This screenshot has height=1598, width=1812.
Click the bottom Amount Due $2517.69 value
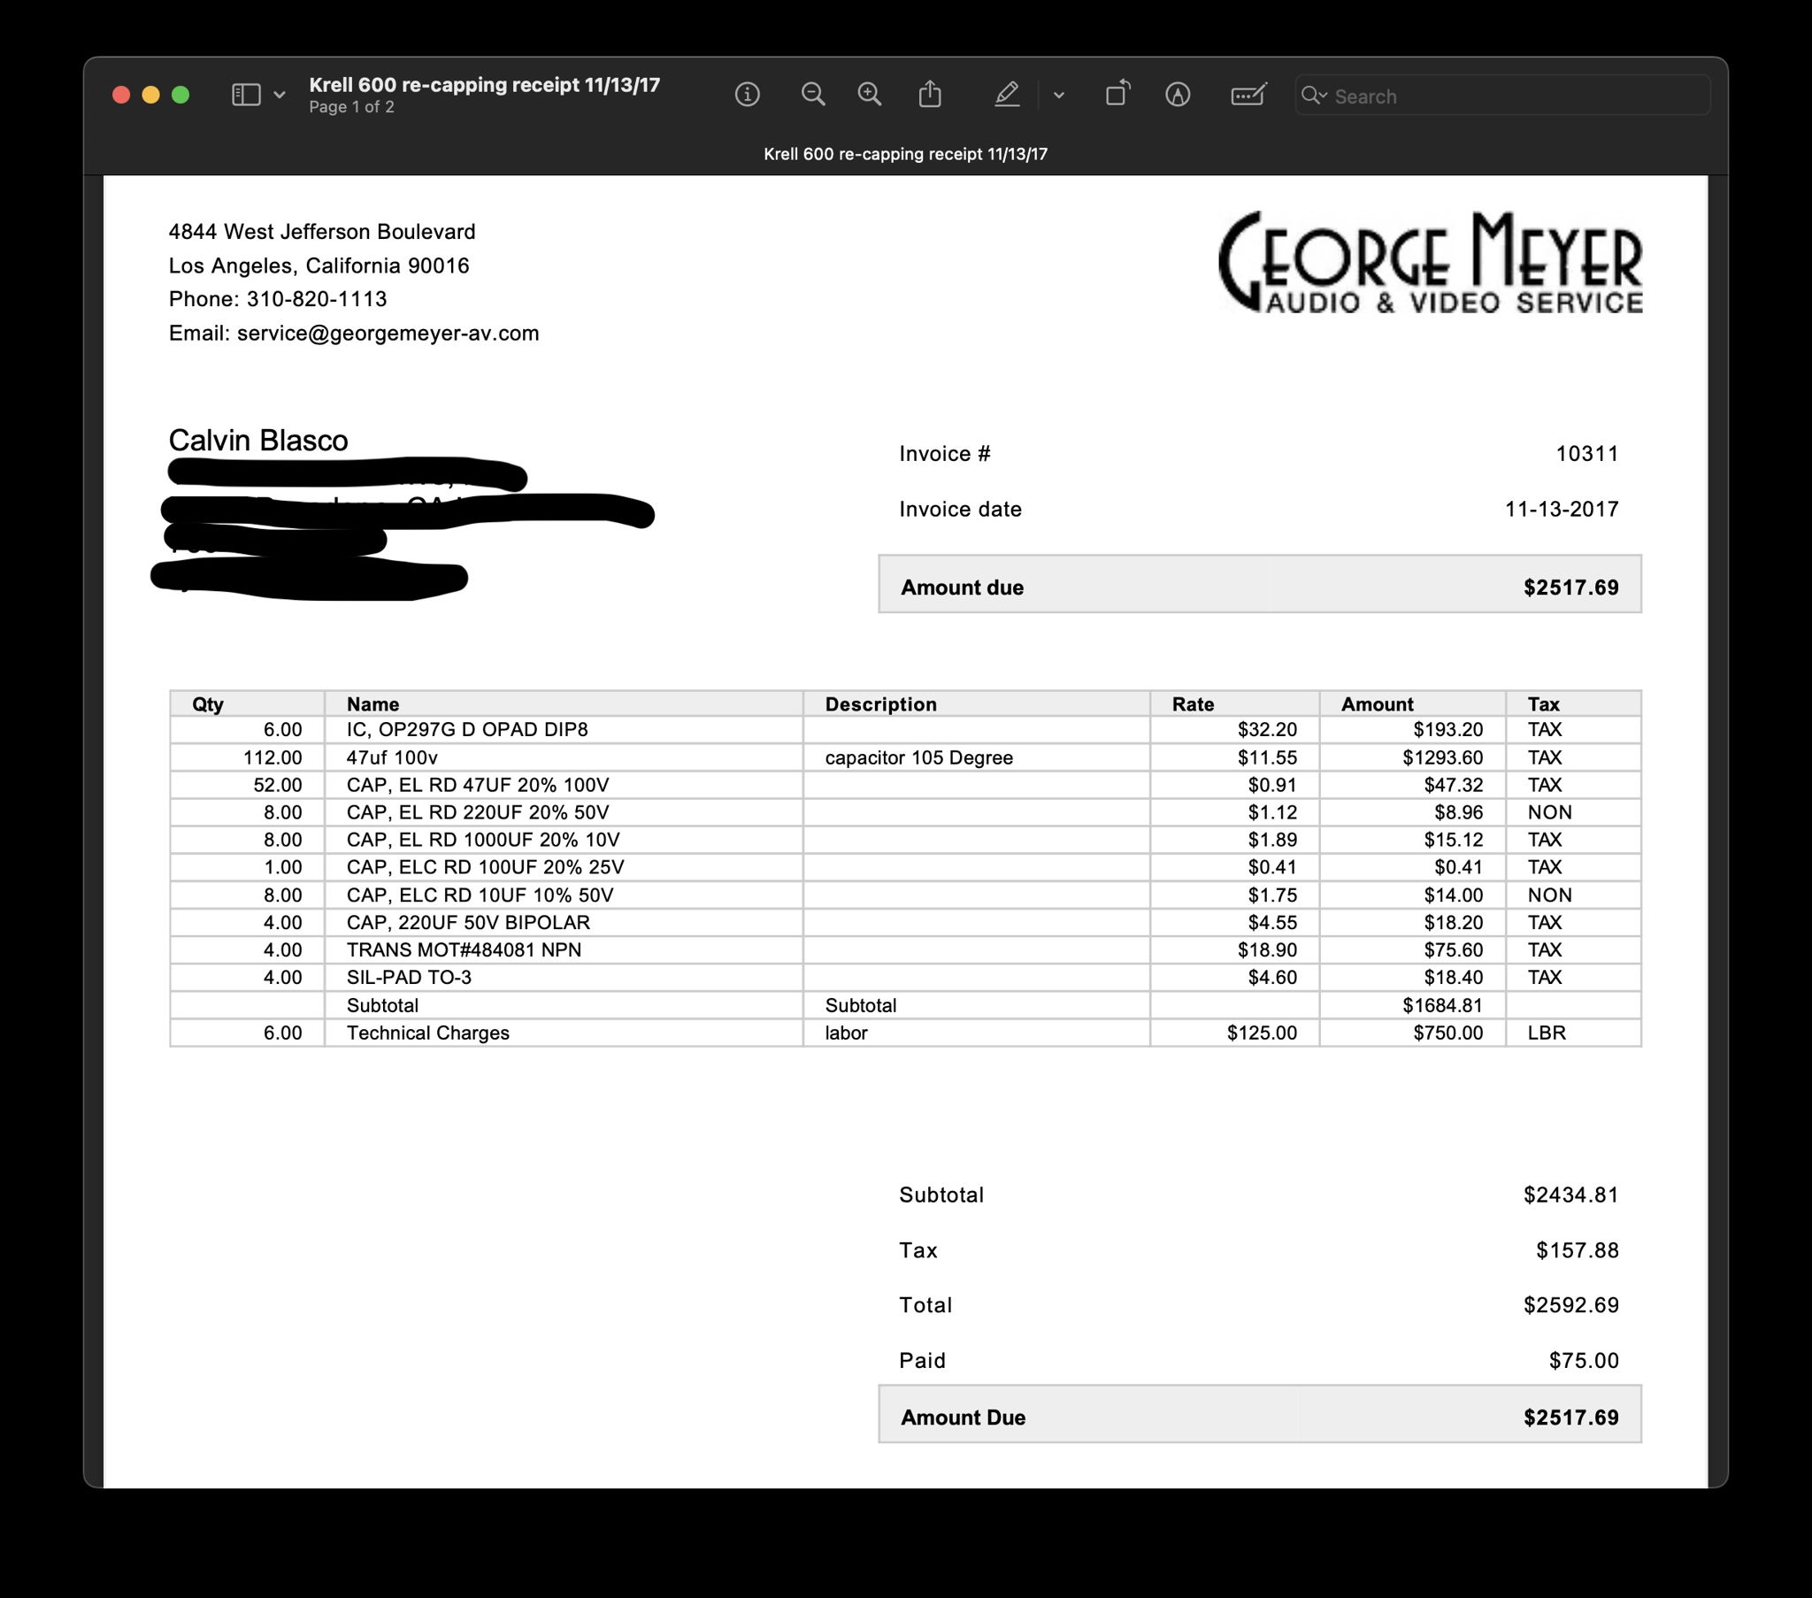tap(1570, 1417)
